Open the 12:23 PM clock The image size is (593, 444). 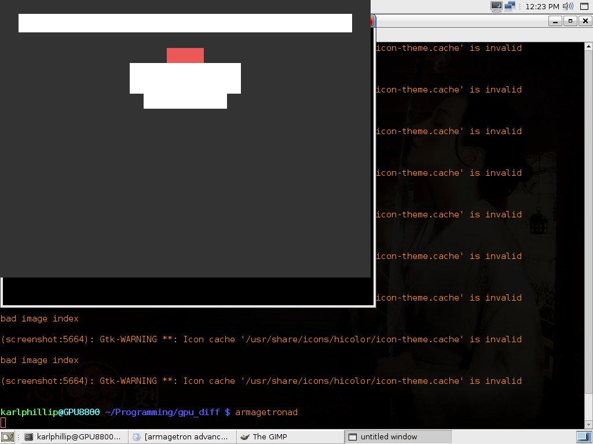pos(542,6)
